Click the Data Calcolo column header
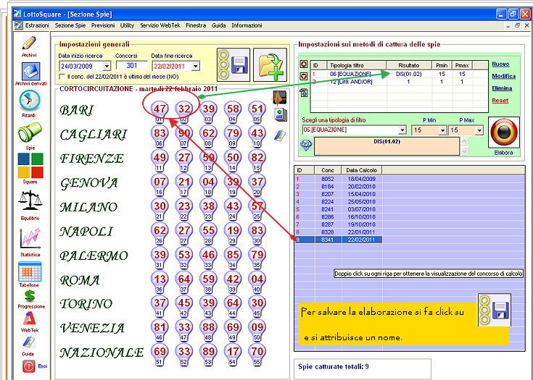 point(362,170)
